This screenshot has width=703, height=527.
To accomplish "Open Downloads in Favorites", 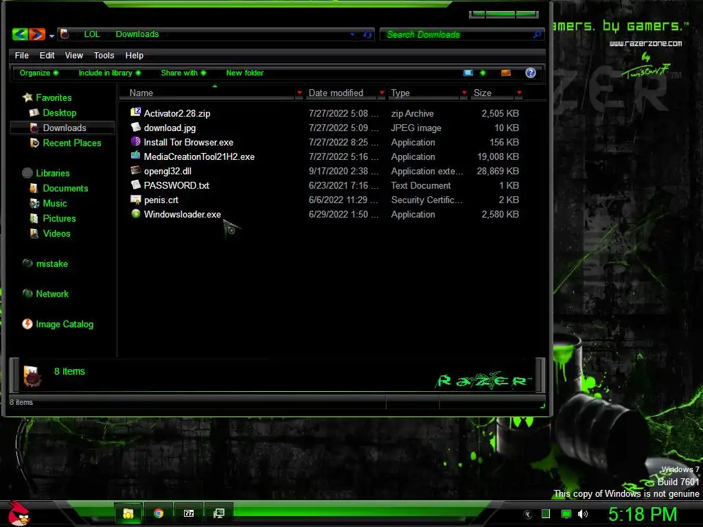I will pos(64,128).
